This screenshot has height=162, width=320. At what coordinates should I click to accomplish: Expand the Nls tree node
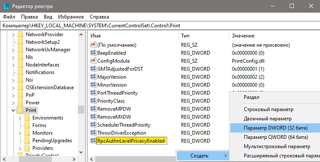(x=13, y=58)
